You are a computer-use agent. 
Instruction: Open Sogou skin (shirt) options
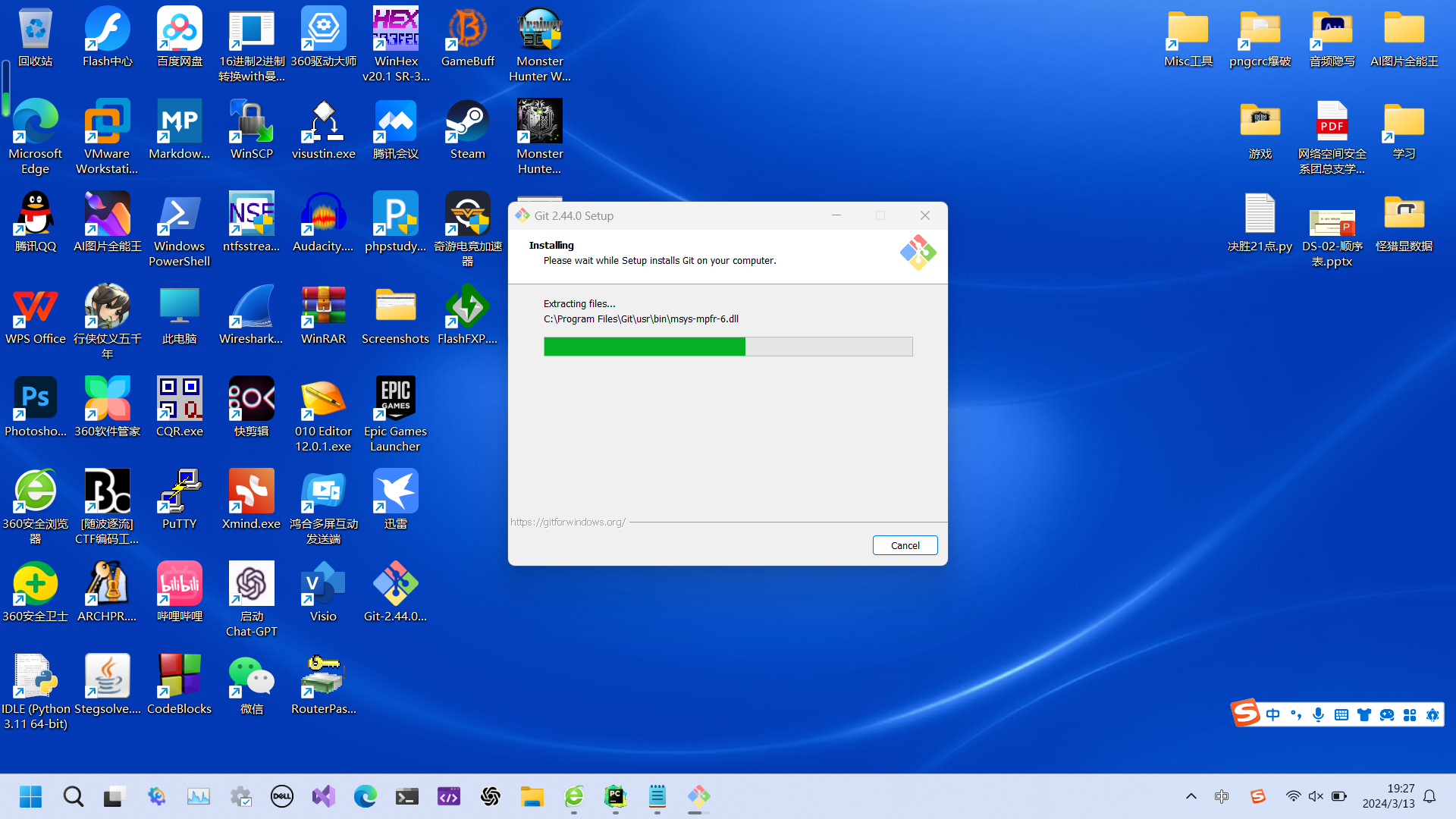(x=1364, y=714)
